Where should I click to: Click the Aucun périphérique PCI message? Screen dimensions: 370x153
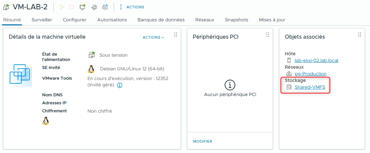click(230, 95)
